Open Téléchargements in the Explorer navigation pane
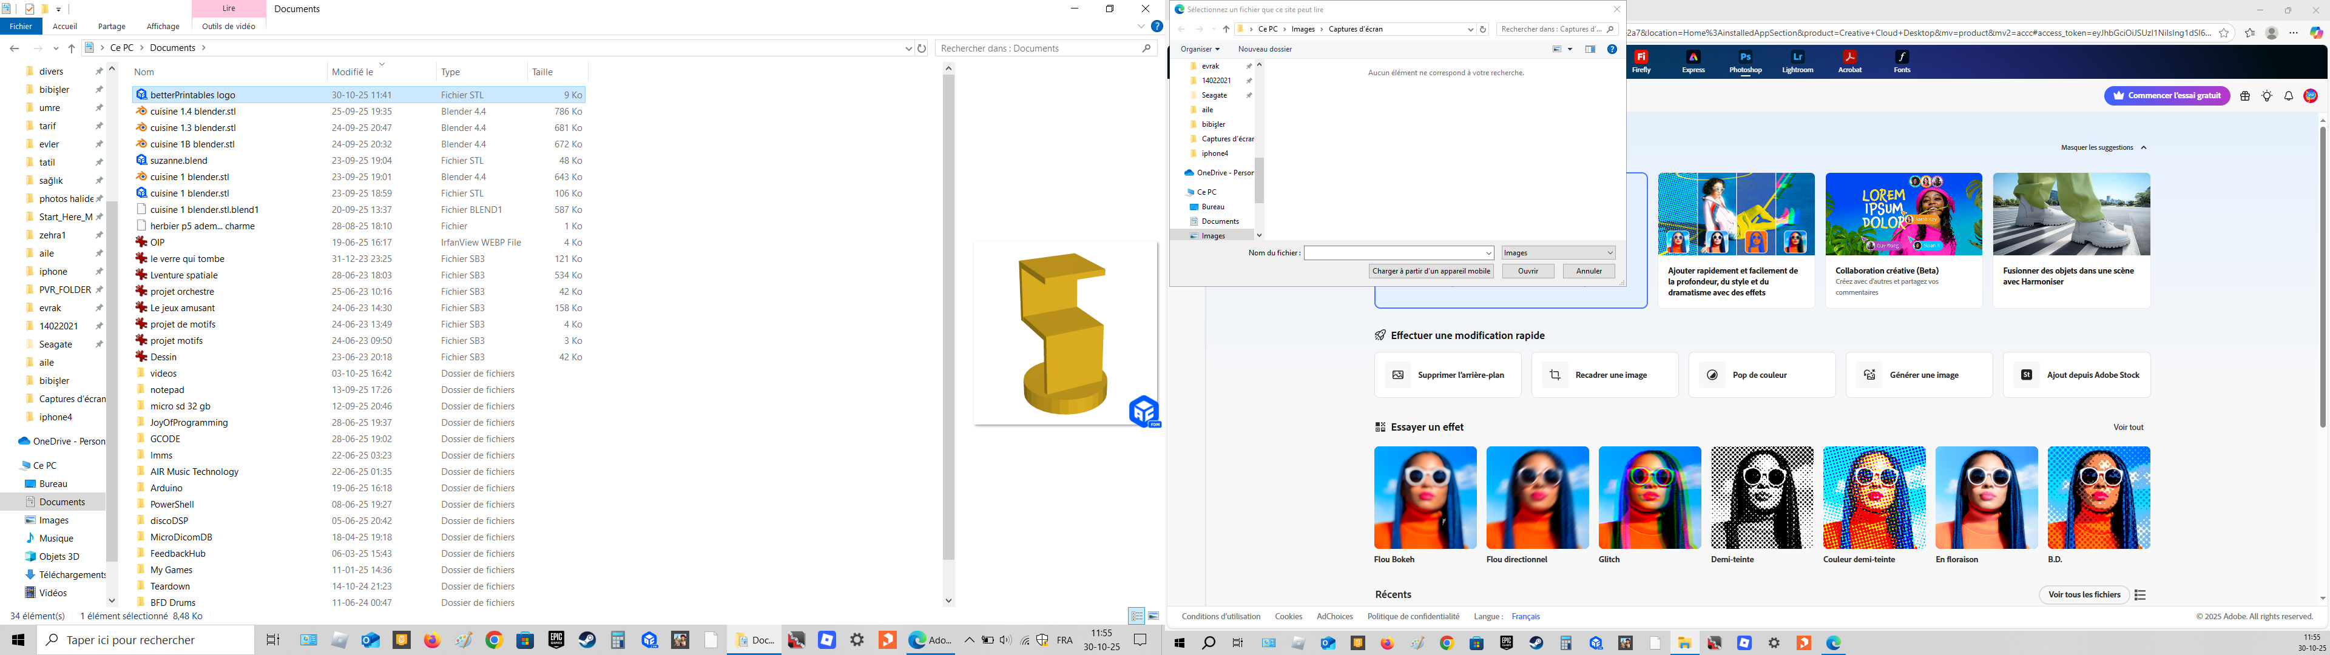 (x=65, y=574)
